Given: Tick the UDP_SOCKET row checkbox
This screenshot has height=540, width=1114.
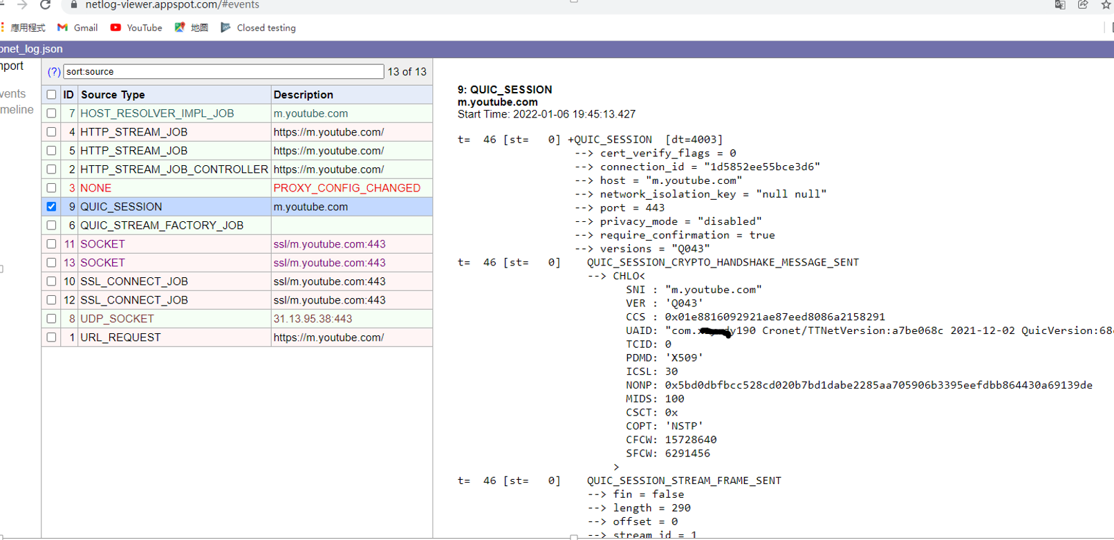Looking at the screenshot, I should coord(51,319).
